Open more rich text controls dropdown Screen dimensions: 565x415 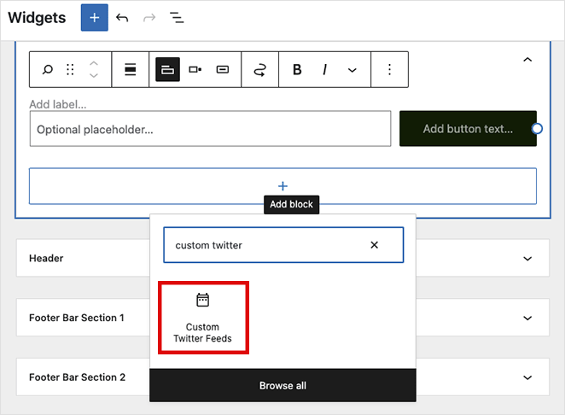click(352, 70)
